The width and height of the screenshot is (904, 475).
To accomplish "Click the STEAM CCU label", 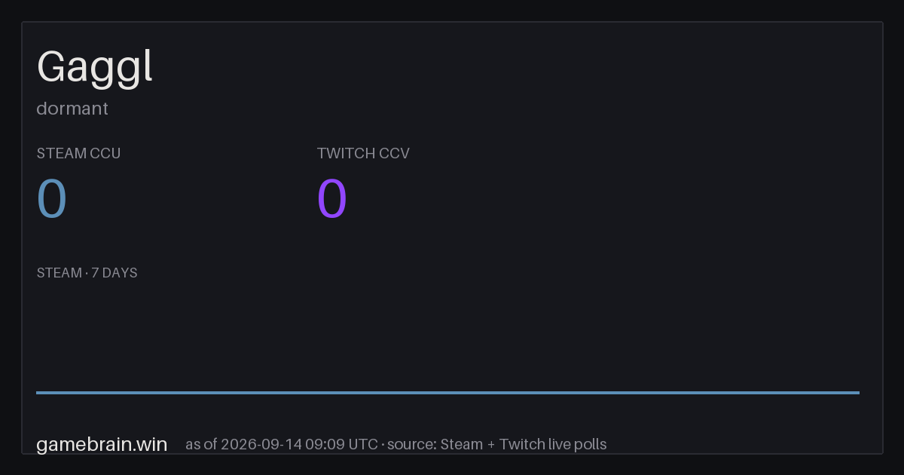I will [x=78, y=153].
